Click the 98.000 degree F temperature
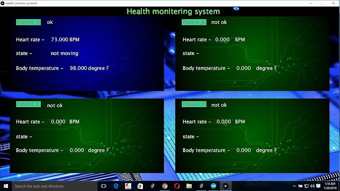 (x=89, y=68)
